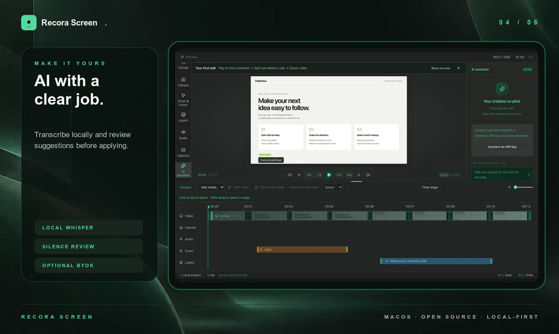559x334 pixels.
Task: Select the Video track row label
Action: pyautogui.click(x=187, y=216)
